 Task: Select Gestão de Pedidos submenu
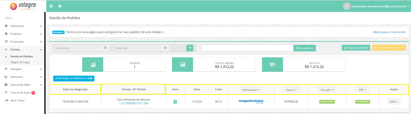pyautogui.click(x=22, y=57)
